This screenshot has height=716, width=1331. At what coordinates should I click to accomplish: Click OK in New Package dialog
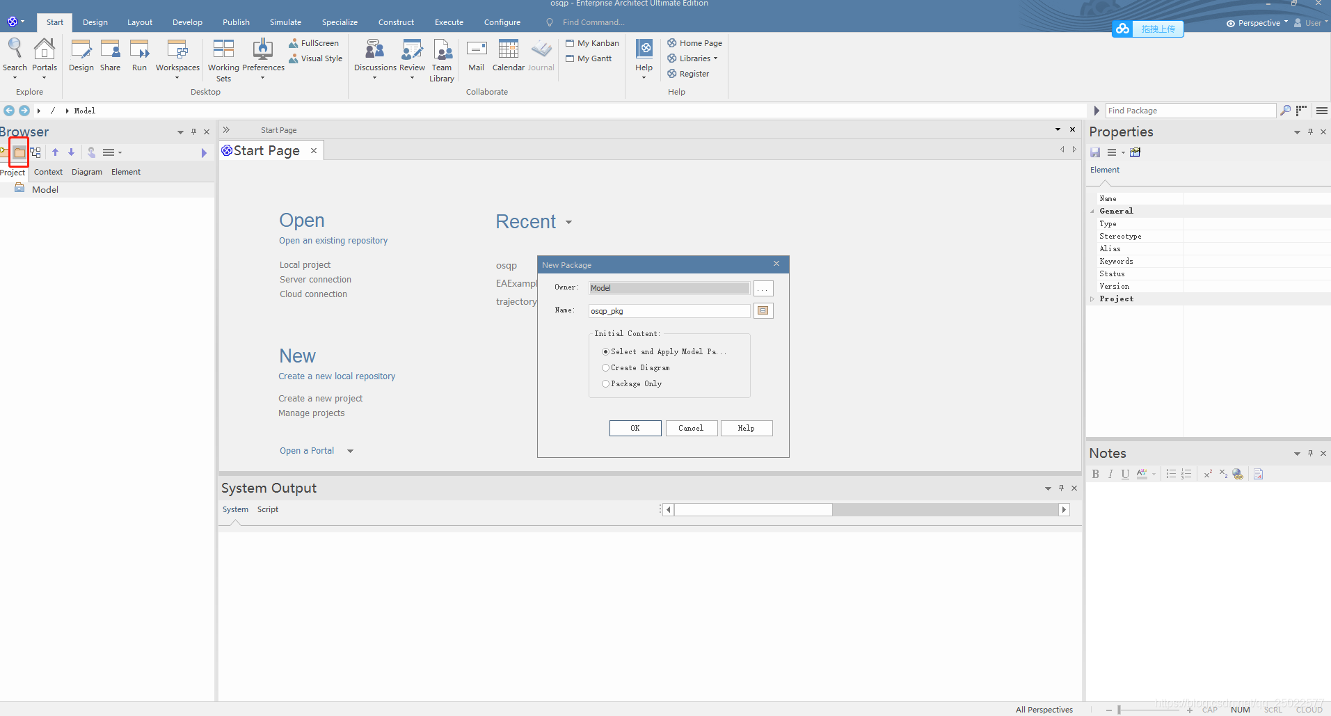(635, 429)
